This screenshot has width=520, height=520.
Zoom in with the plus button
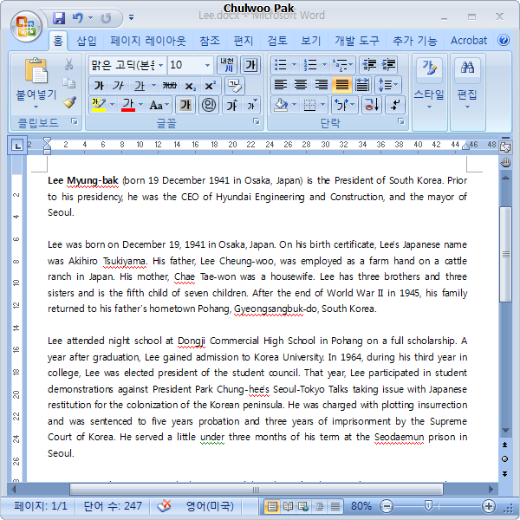tap(489, 506)
